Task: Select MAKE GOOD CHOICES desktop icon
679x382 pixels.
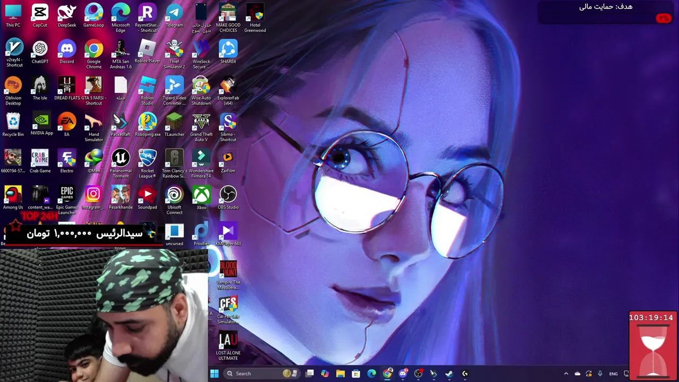Action: (228, 18)
